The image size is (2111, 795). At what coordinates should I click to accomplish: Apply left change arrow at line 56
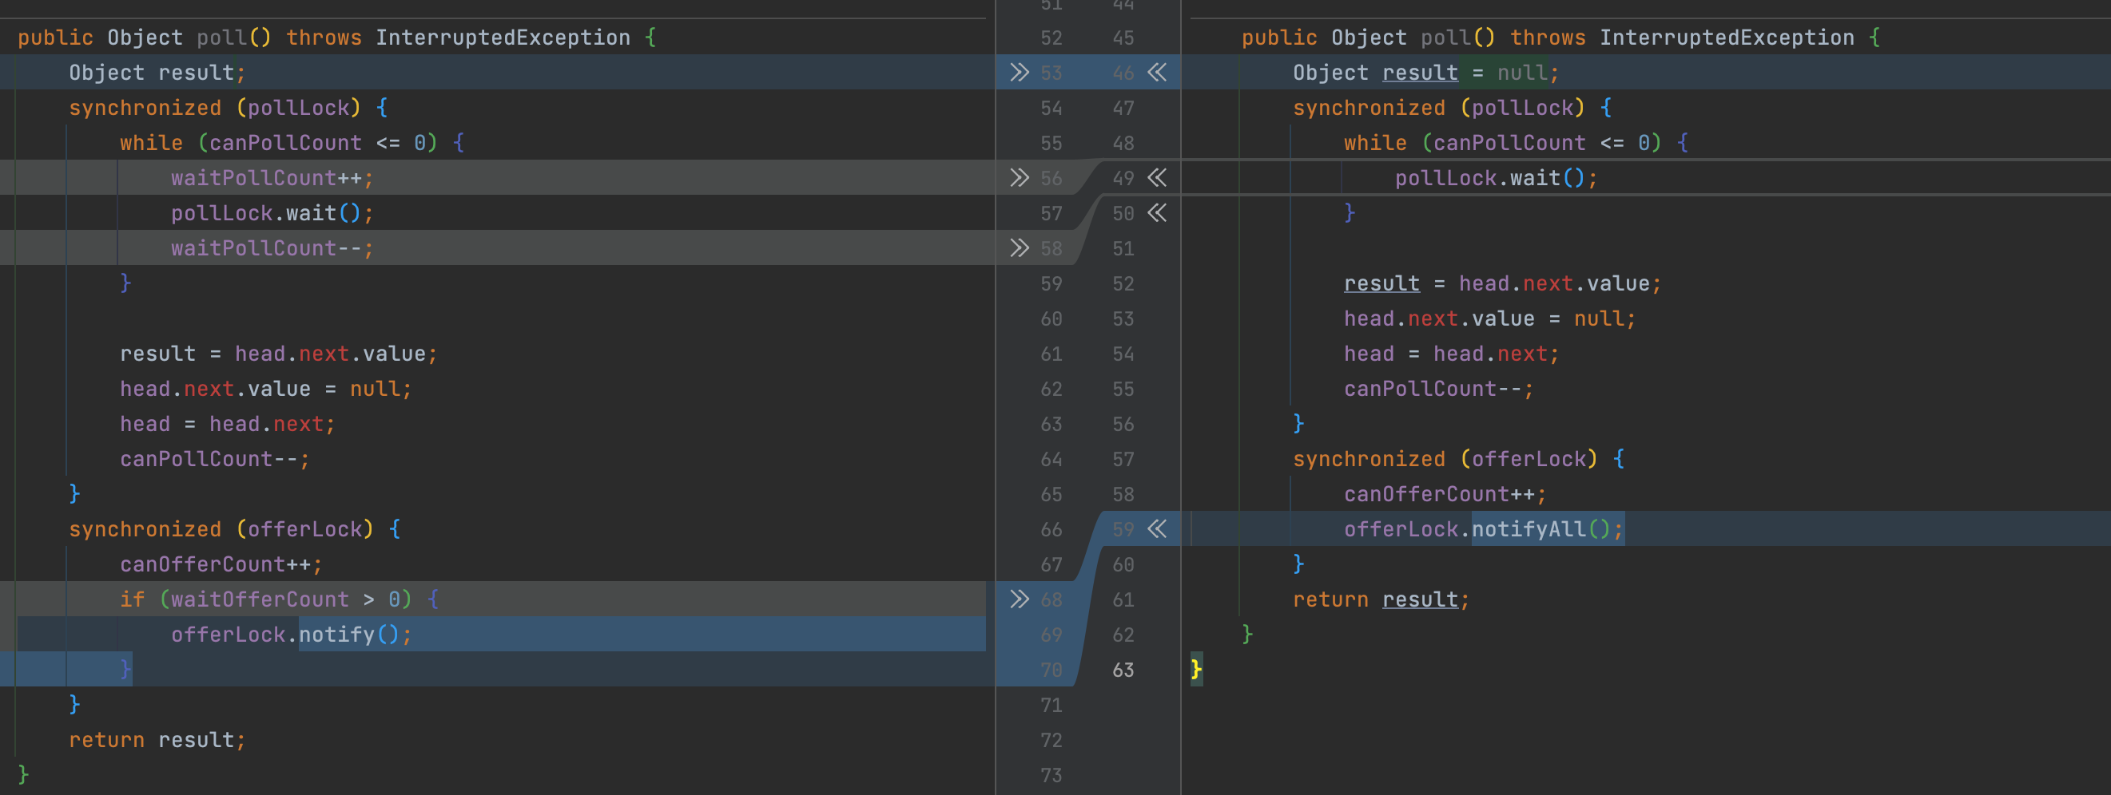1019,178
